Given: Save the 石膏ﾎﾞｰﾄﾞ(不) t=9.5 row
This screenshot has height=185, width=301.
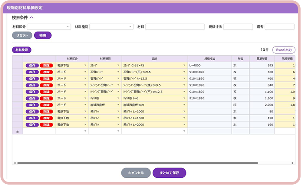Looking at the screenshot, I should pyautogui.click(x=32, y=72).
